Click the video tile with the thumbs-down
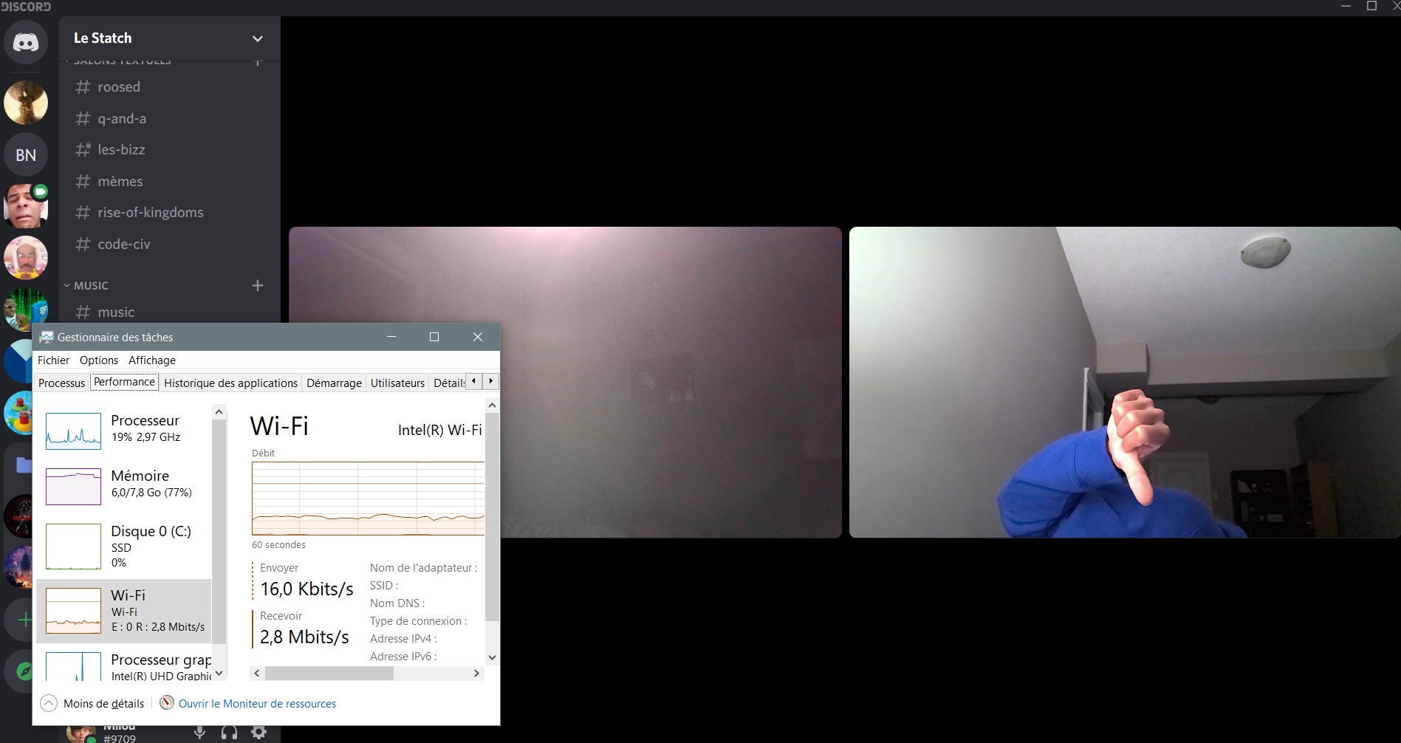1401x743 pixels. [x=1125, y=382]
